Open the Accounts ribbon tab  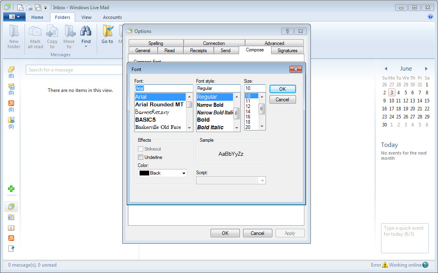point(112,17)
